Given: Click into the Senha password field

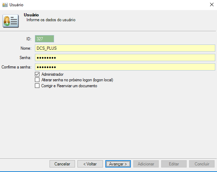Looking at the screenshot, I should point(125,58).
